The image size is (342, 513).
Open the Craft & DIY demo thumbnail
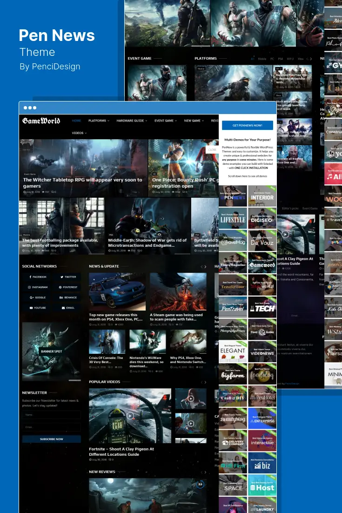tap(233, 396)
